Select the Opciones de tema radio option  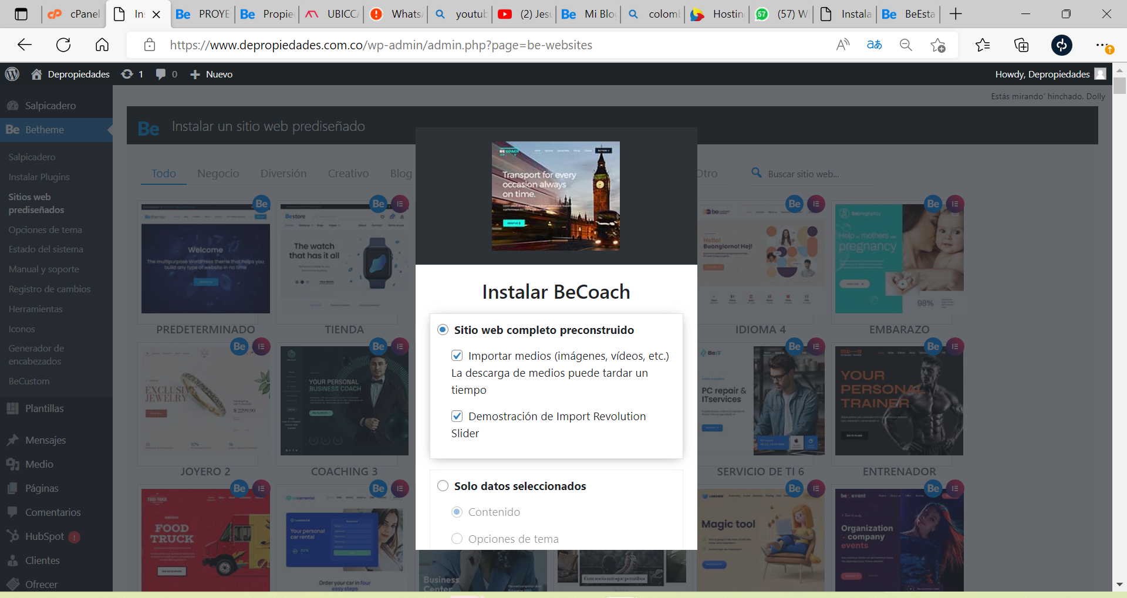(457, 539)
